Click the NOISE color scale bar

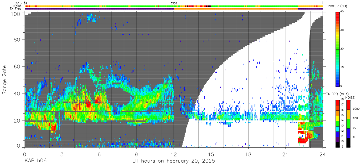pyautogui.click(x=348, y=124)
